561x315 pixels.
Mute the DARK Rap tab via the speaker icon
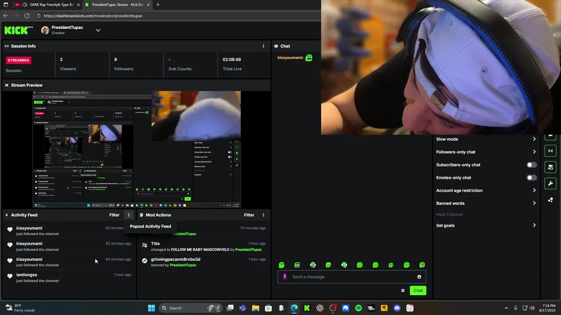pyautogui.click(x=25, y=5)
